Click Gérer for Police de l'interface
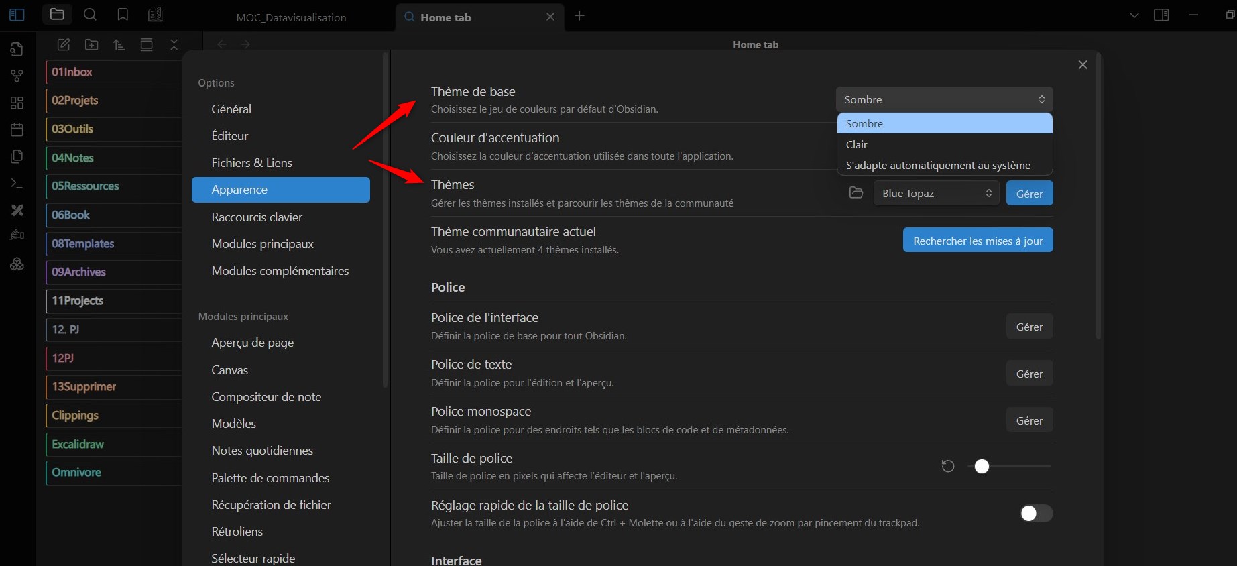Screen dimensions: 1237x566 (1029, 327)
